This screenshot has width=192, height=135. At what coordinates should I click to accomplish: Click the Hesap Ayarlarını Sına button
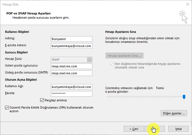[124, 56]
